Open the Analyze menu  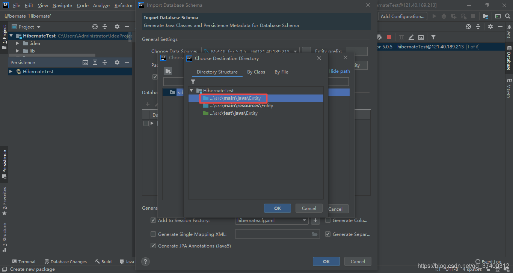point(101,6)
